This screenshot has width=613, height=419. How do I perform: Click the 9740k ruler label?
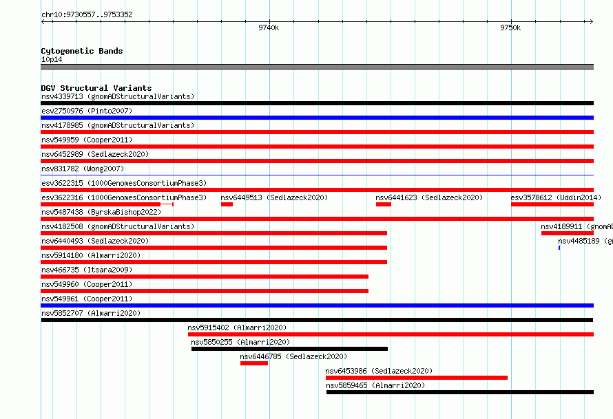269,28
